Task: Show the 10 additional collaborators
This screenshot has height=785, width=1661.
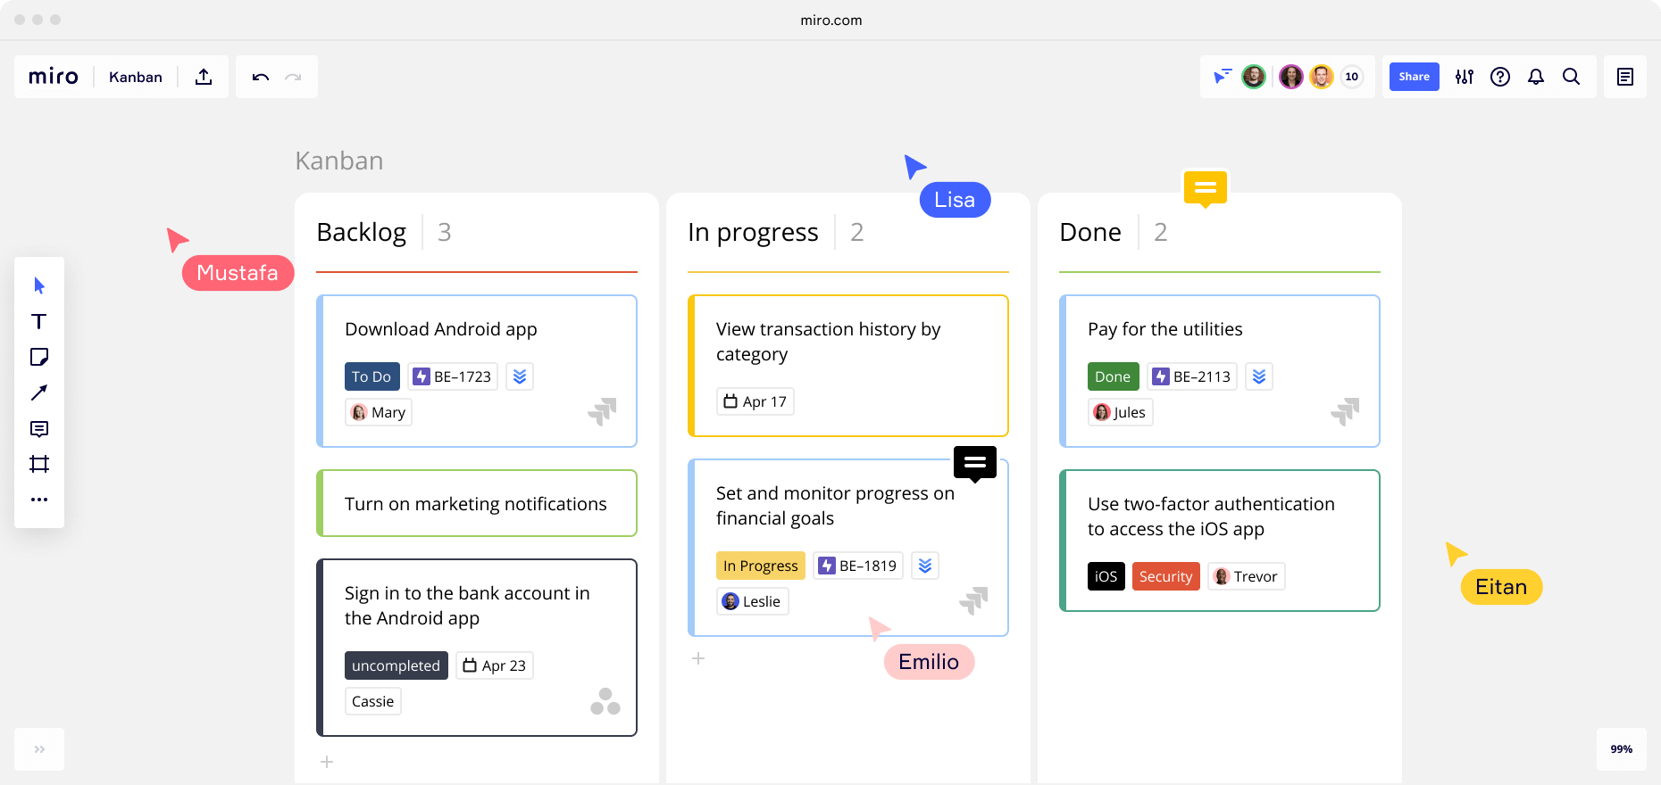Action: point(1352,77)
